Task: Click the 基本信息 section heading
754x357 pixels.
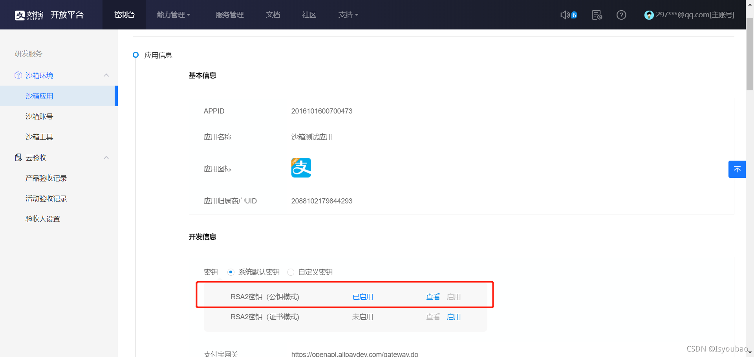Action: tap(202, 75)
